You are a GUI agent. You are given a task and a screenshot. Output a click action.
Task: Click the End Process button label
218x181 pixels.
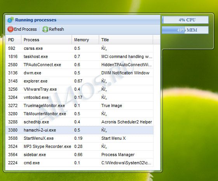[x=25, y=29]
